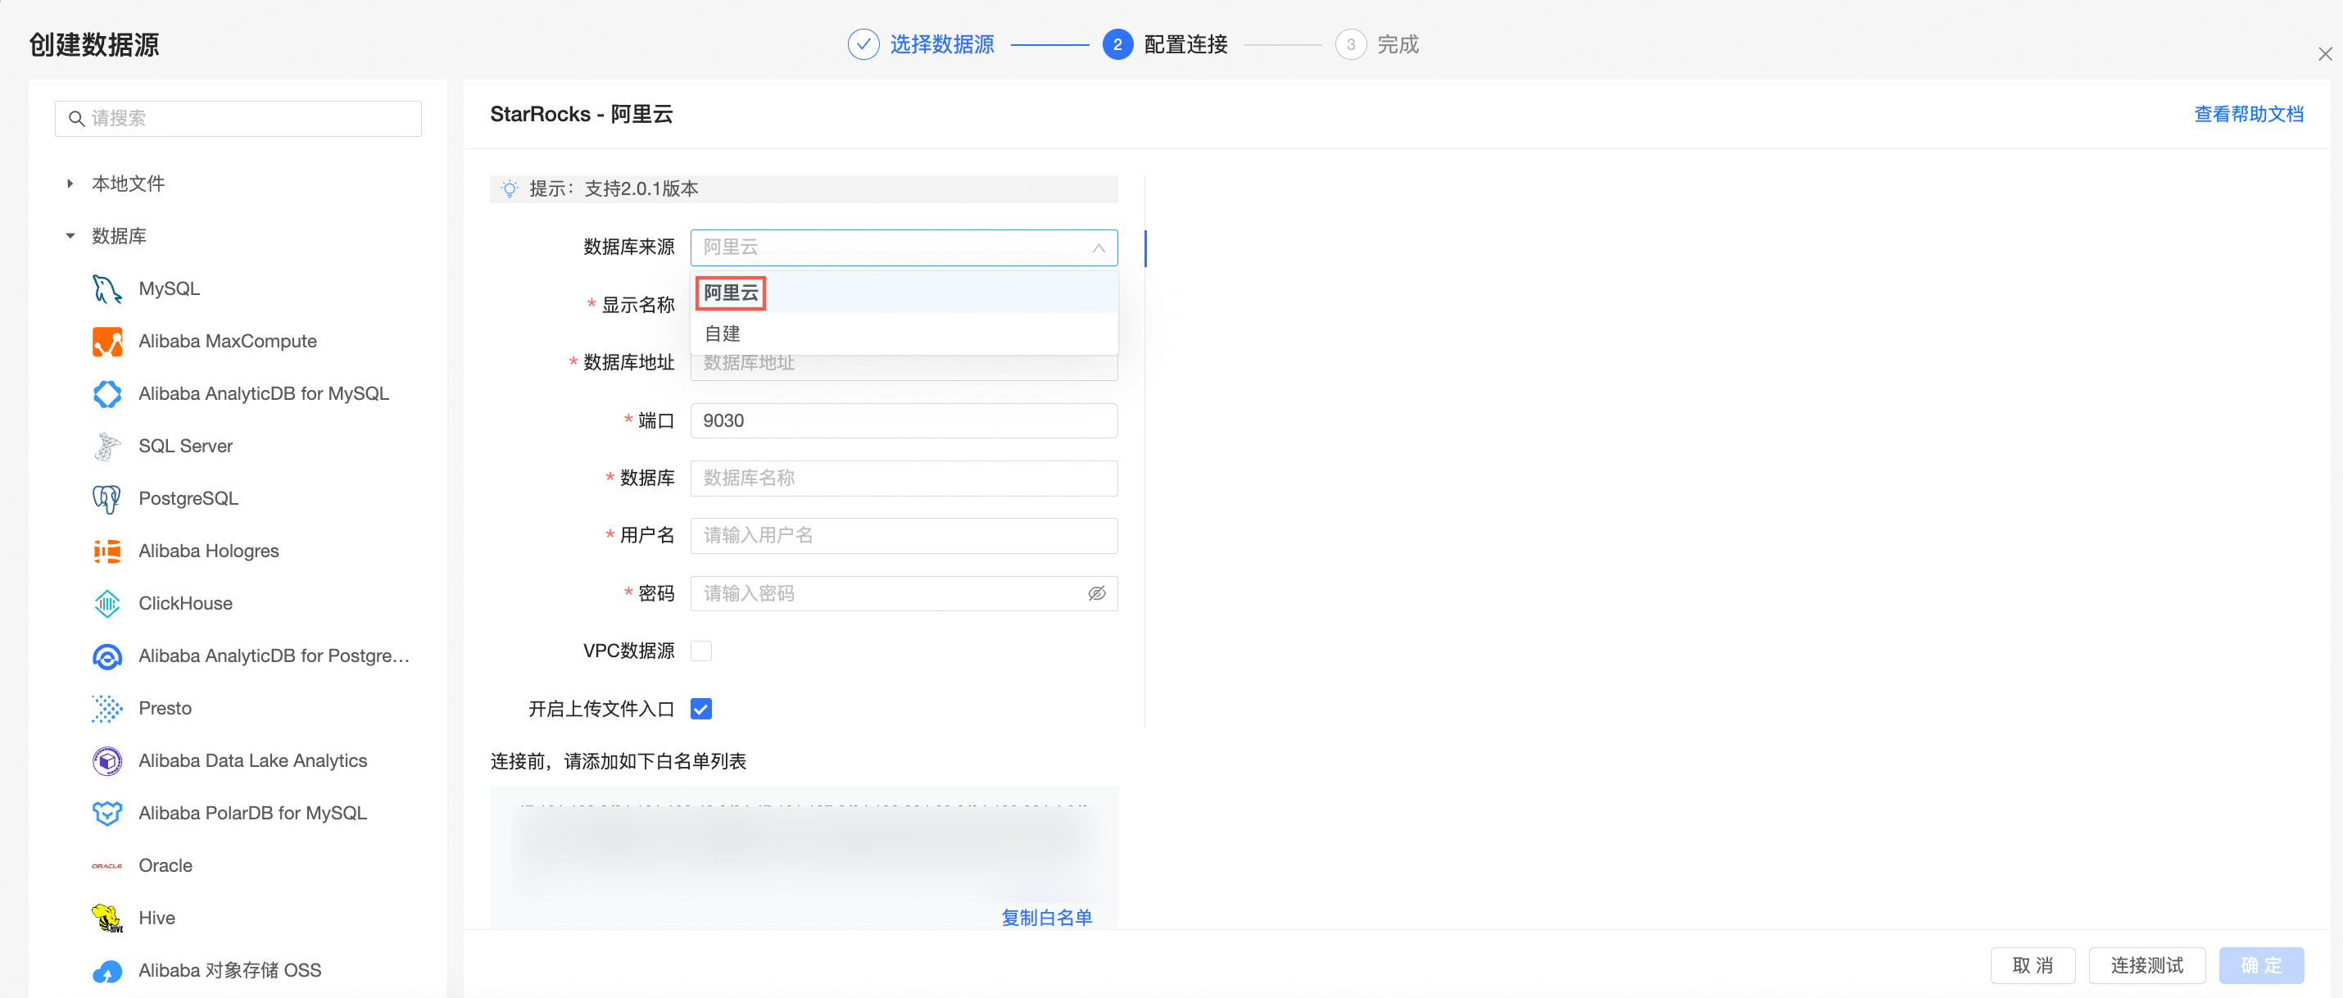Select the Oracle entry
The height and width of the screenshot is (998, 2343).
tap(165, 866)
